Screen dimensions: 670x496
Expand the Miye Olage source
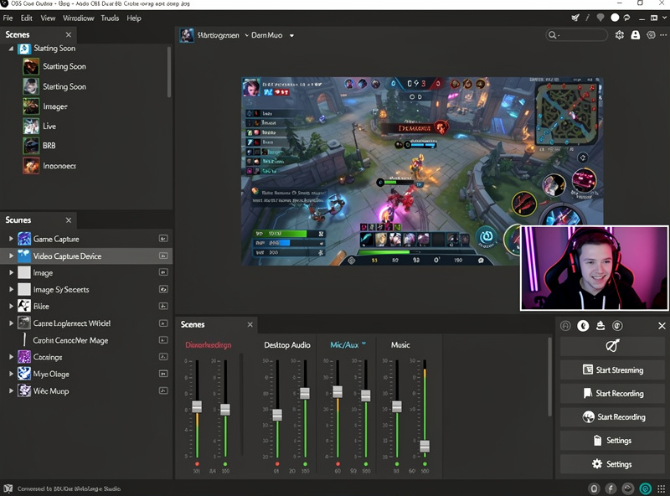[11, 374]
